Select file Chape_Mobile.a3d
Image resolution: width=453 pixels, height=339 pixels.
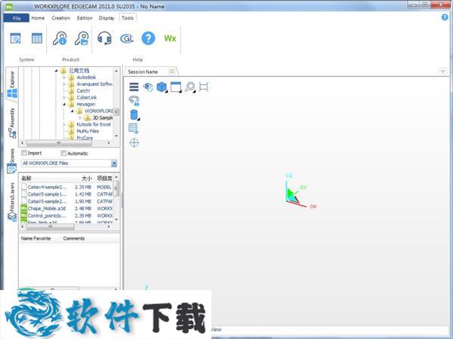(x=47, y=209)
